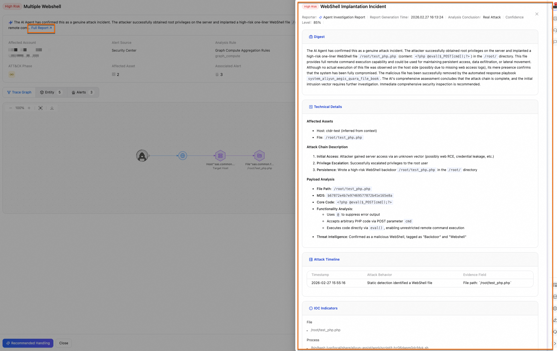Click Recommended Handling button
This screenshot has width=557, height=351.
click(28, 343)
